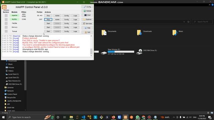Show hidden system tray icons

pyautogui.click(x=174, y=117)
